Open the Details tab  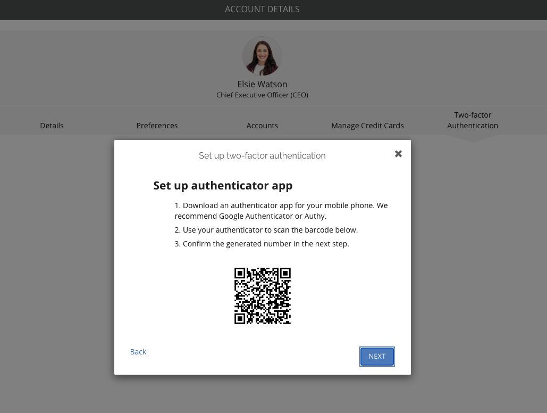(x=52, y=126)
